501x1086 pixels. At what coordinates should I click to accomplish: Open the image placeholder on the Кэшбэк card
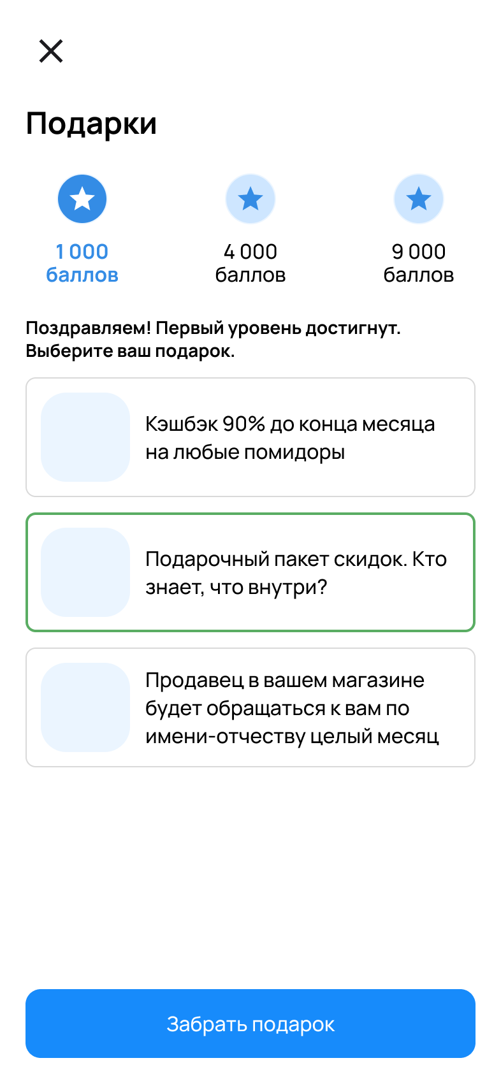(85, 437)
